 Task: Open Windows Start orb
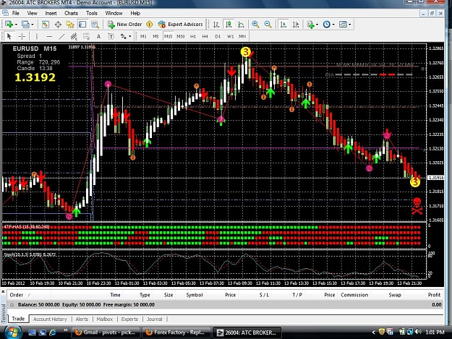point(12,332)
